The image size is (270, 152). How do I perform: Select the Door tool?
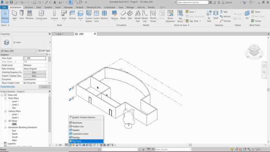(x=22, y=15)
